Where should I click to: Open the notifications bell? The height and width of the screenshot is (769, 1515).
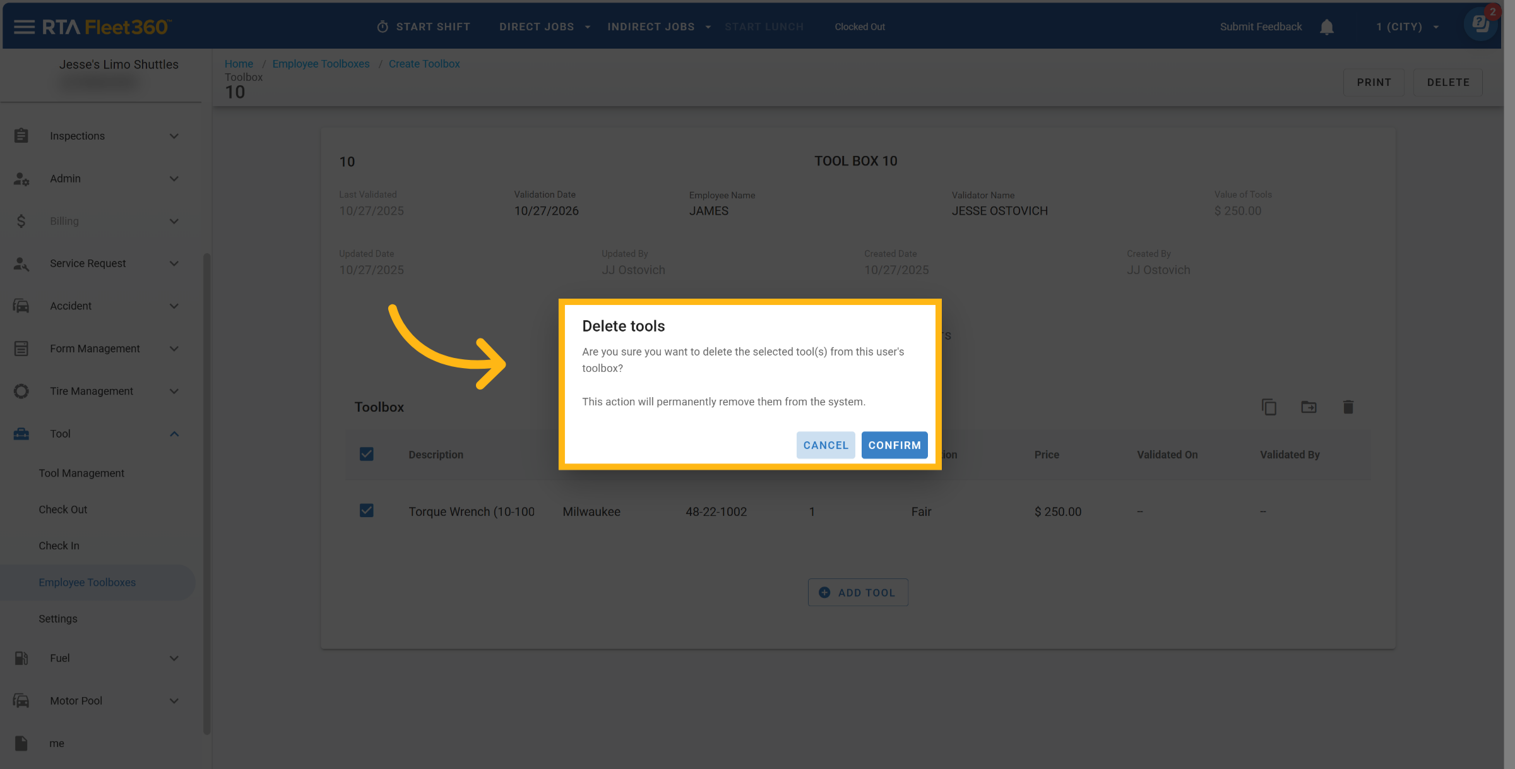pyautogui.click(x=1327, y=27)
